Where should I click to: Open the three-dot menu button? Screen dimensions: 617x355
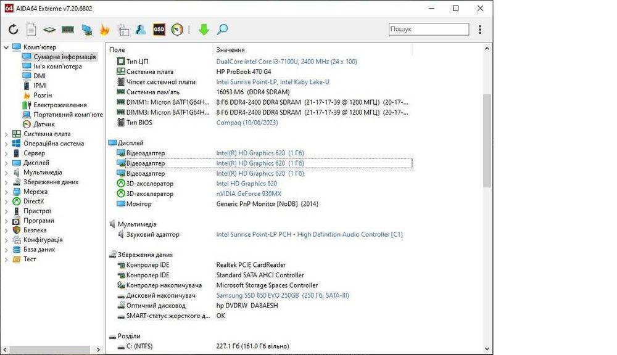click(x=479, y=30)
